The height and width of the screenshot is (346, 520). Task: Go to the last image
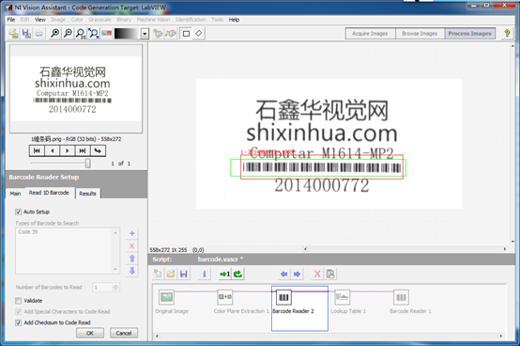[x=83, y=150]
